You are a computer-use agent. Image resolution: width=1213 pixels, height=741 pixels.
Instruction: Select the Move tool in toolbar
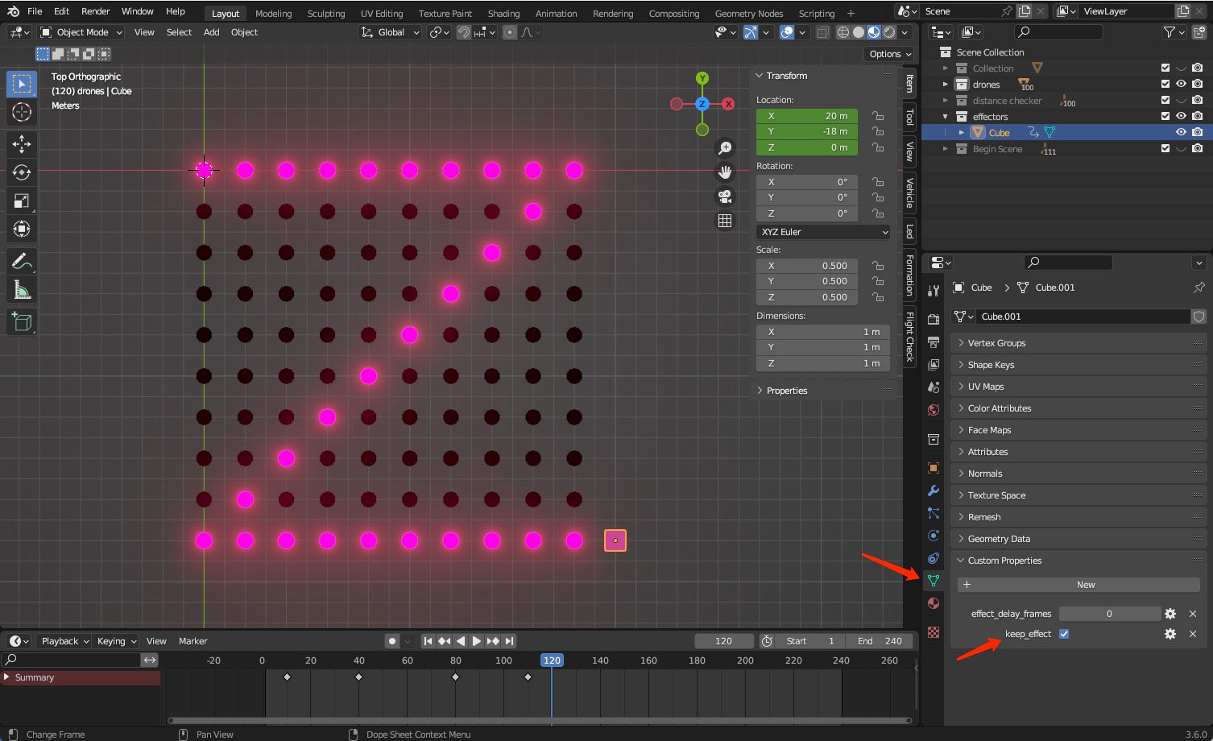[22, 143]
